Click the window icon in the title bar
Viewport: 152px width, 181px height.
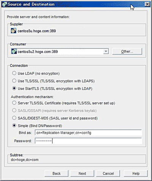point(5,4)
